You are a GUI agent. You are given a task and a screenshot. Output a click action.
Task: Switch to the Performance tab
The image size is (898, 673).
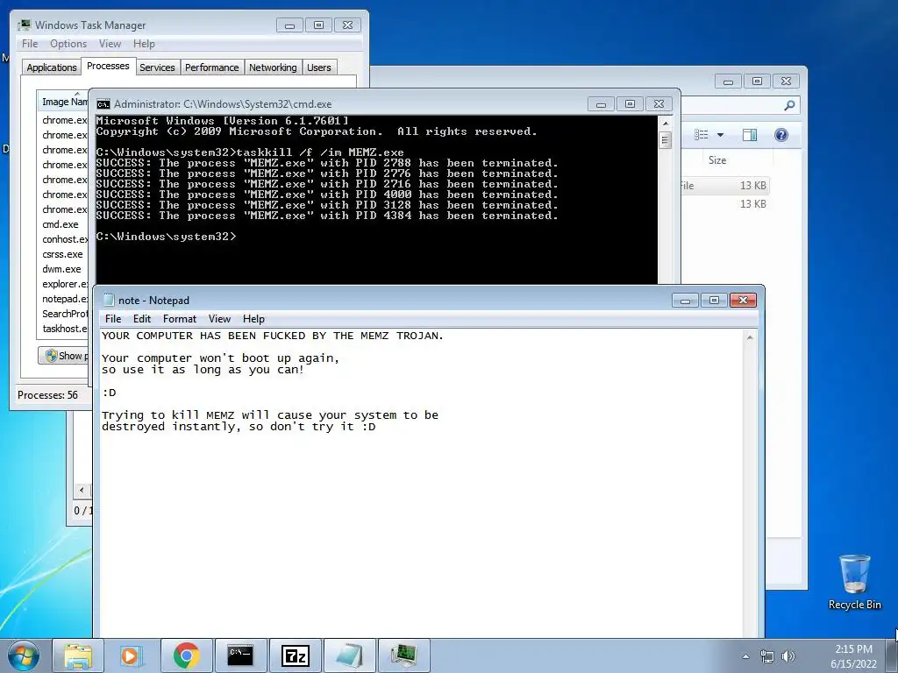click(x=212, y=67)
